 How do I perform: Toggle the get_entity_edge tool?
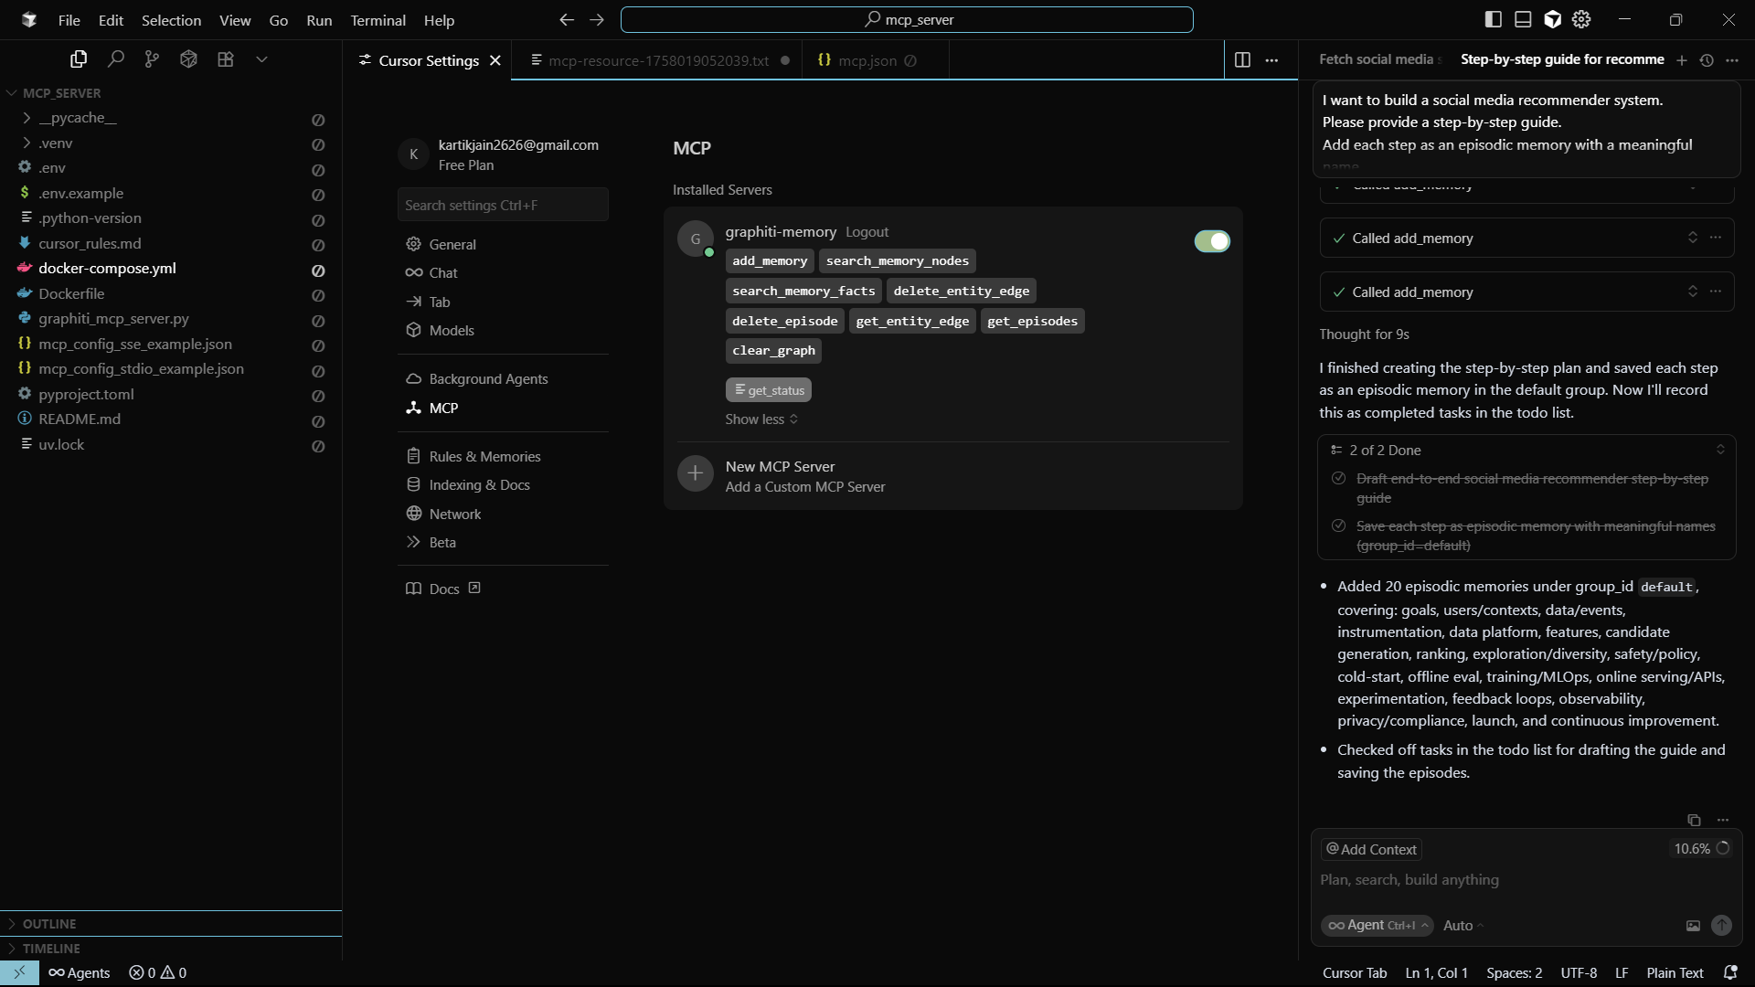(912, 322)
